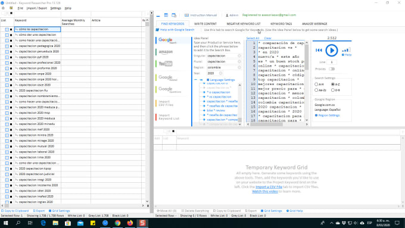Viewport: 405px width, 228px height.
Task: Click the rewind-to-start button
Action: click(x=319, y=50)
